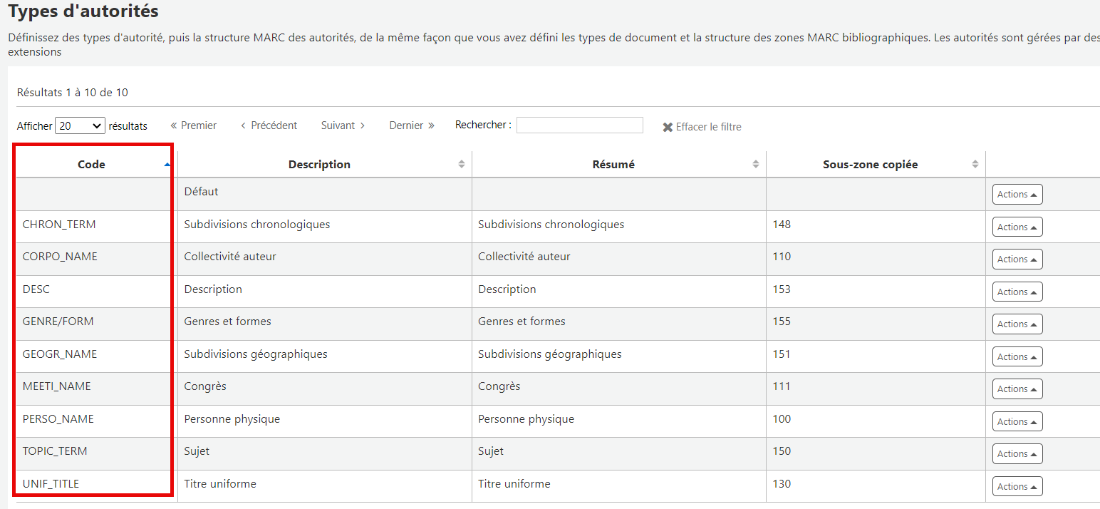
Task: Open Actions menu for CORPO_NAME row
Action: (x=1017, y=259)
